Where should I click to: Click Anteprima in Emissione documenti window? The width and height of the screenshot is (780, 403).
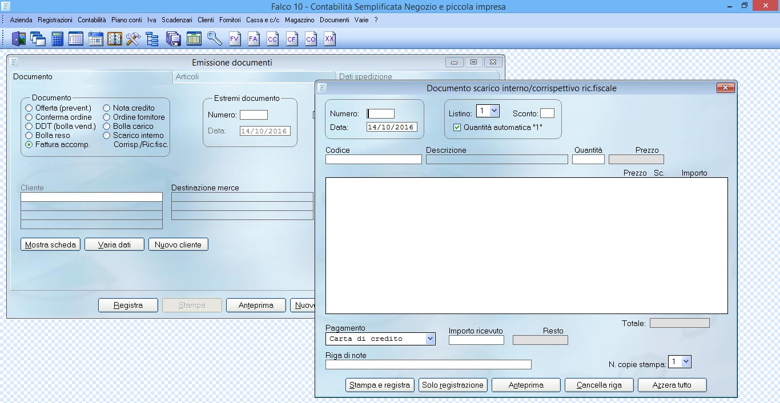click(256, 305)
